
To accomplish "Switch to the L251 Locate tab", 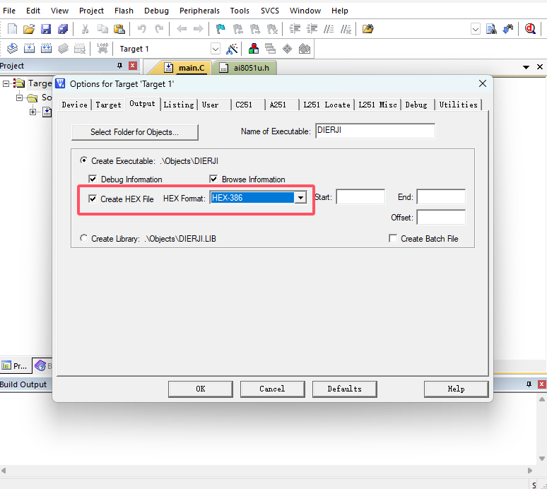I will [x=327, y=105].
